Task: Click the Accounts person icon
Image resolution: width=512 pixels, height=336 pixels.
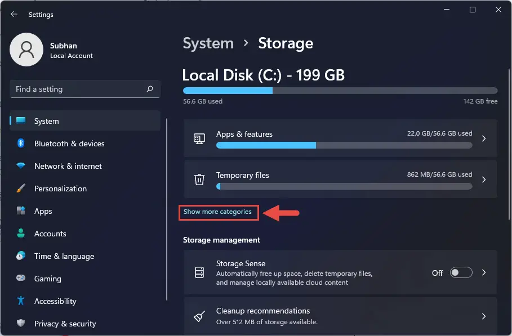Action: [x=21, y=233]
